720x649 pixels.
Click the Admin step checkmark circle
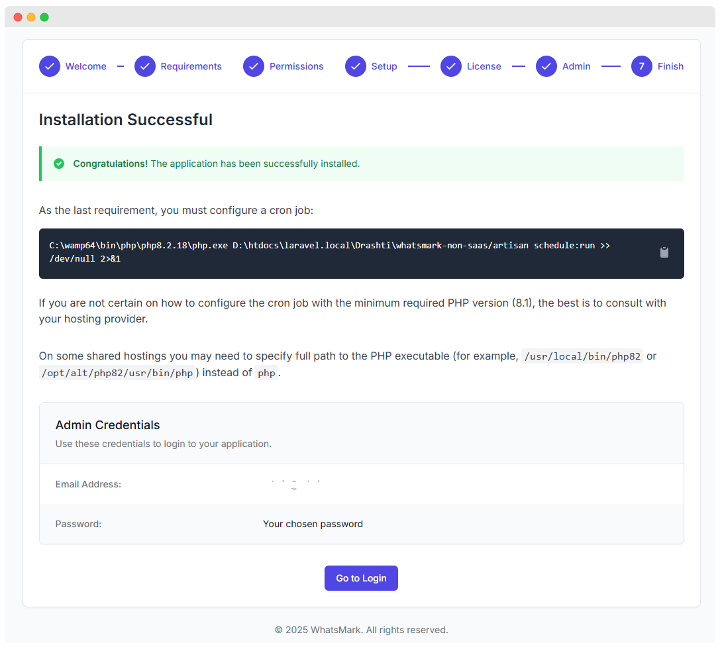click(x=546, y=66)
